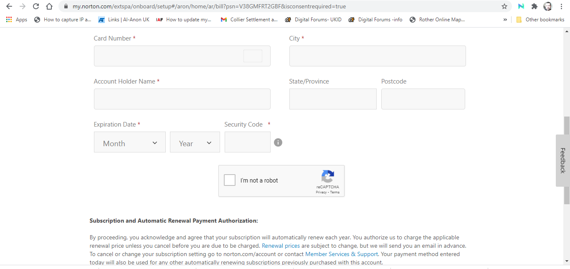Click the Feedback side tab
570x269 pixels.
tap(562, 160)
